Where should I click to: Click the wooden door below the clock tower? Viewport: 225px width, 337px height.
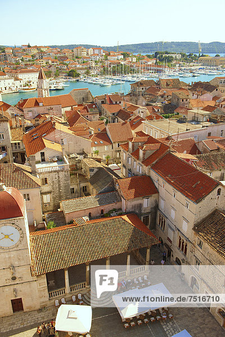17,305
